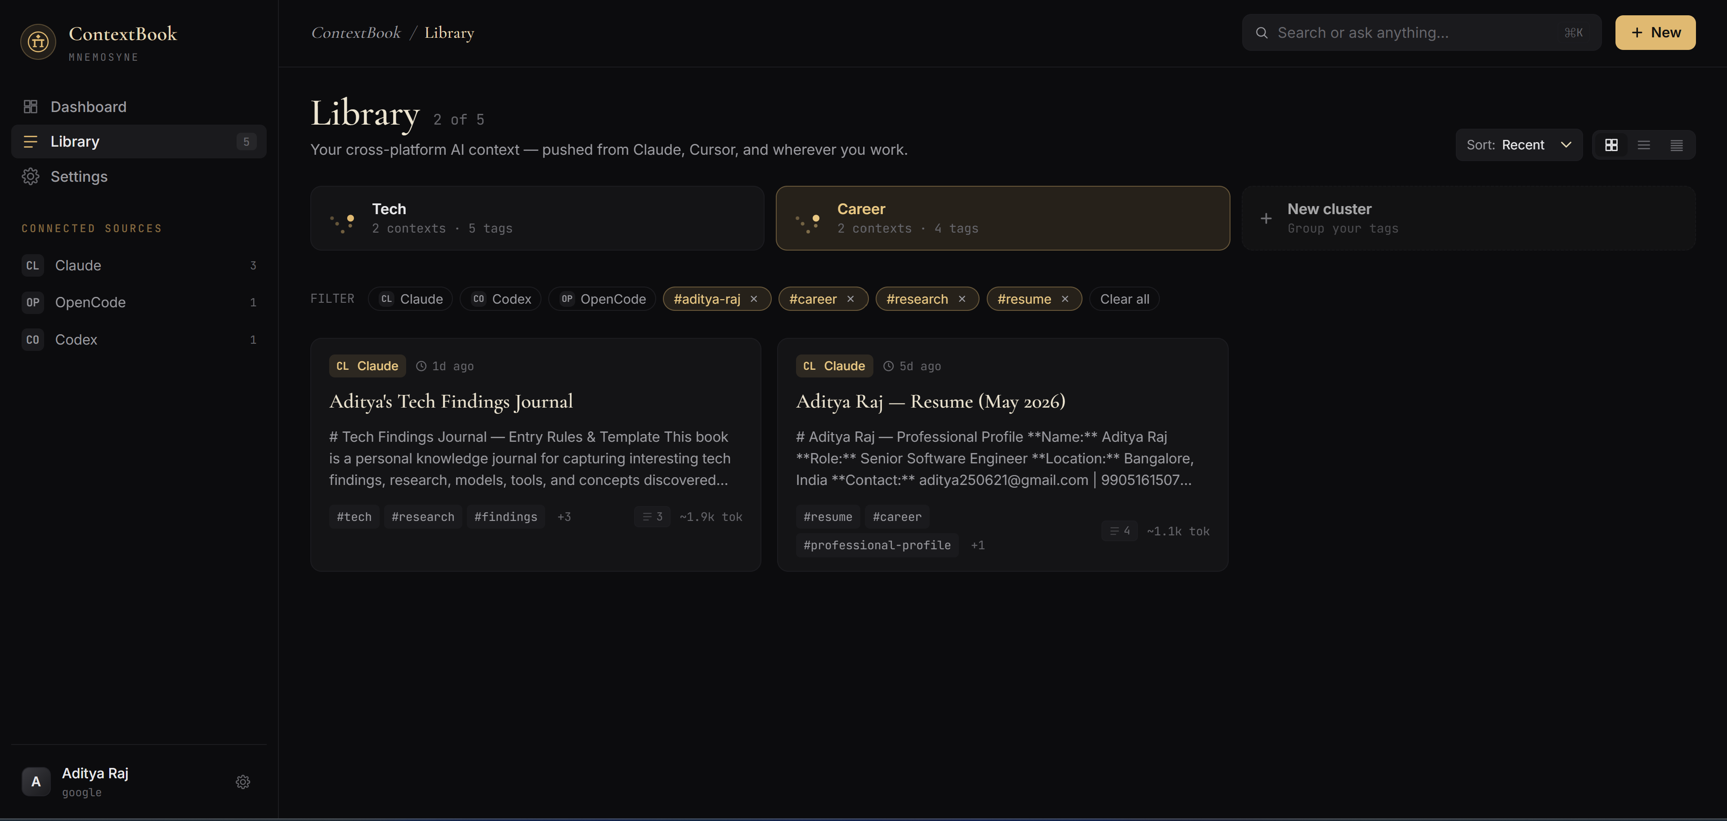This screenshot has width=1727, height=821.
Task: Click the Career cluster dots icon
Action: click(x=808, y=224)
